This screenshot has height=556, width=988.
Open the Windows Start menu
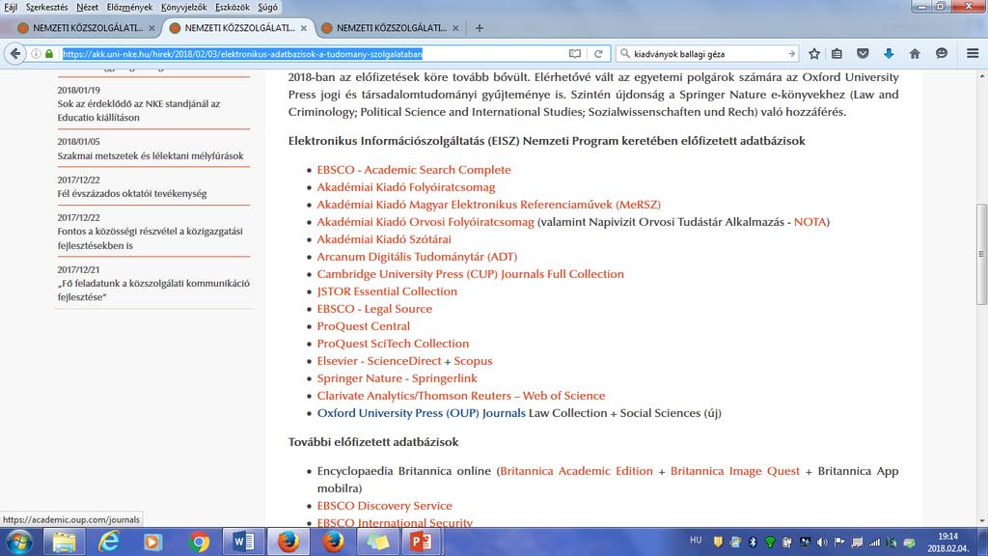[x=19, y=542]
